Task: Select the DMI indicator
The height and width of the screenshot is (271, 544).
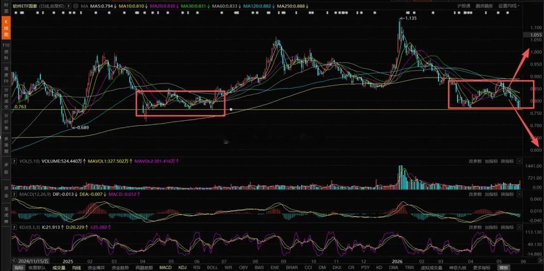Action: coord(322,268)
